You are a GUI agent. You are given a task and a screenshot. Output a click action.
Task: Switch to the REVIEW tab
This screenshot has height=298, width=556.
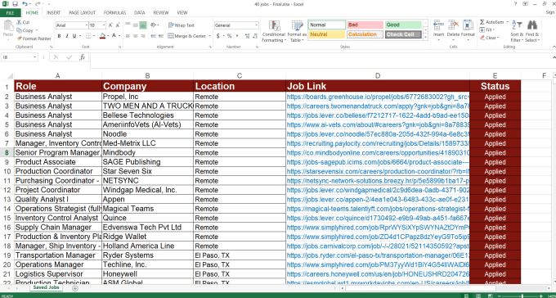[160, 13]
